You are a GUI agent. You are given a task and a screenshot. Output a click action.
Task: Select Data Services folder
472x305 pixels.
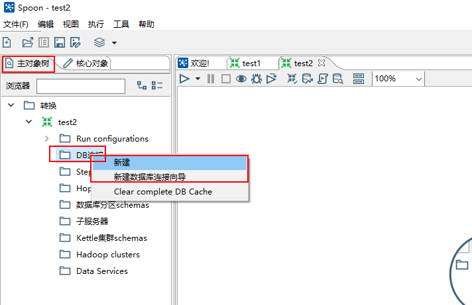pyautogui.click(x=93, y=271)
